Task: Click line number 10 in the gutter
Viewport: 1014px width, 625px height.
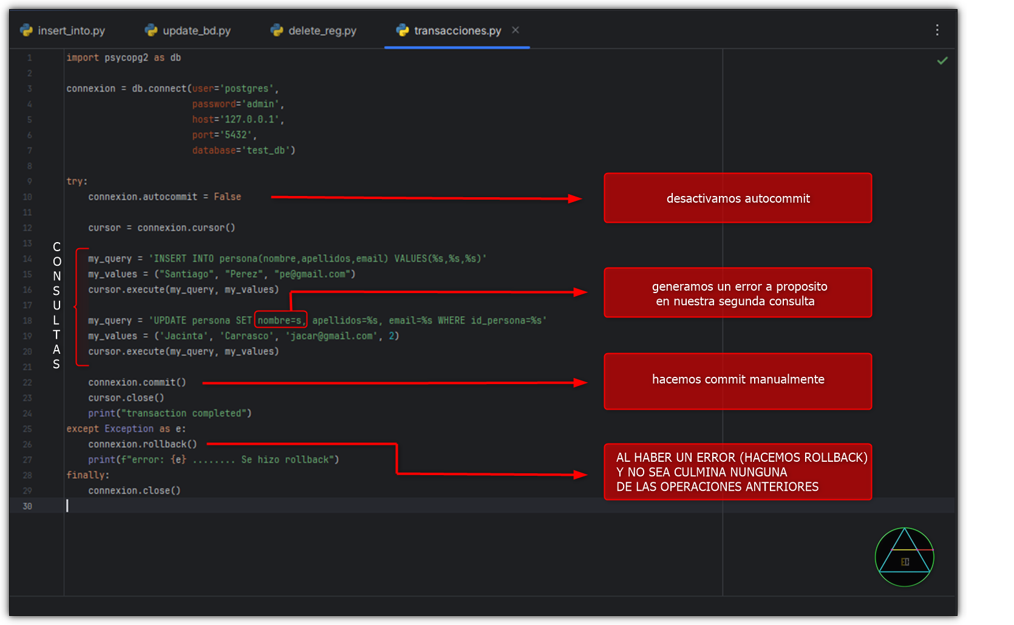Action: pyautogui.click(x=27, y=197)
